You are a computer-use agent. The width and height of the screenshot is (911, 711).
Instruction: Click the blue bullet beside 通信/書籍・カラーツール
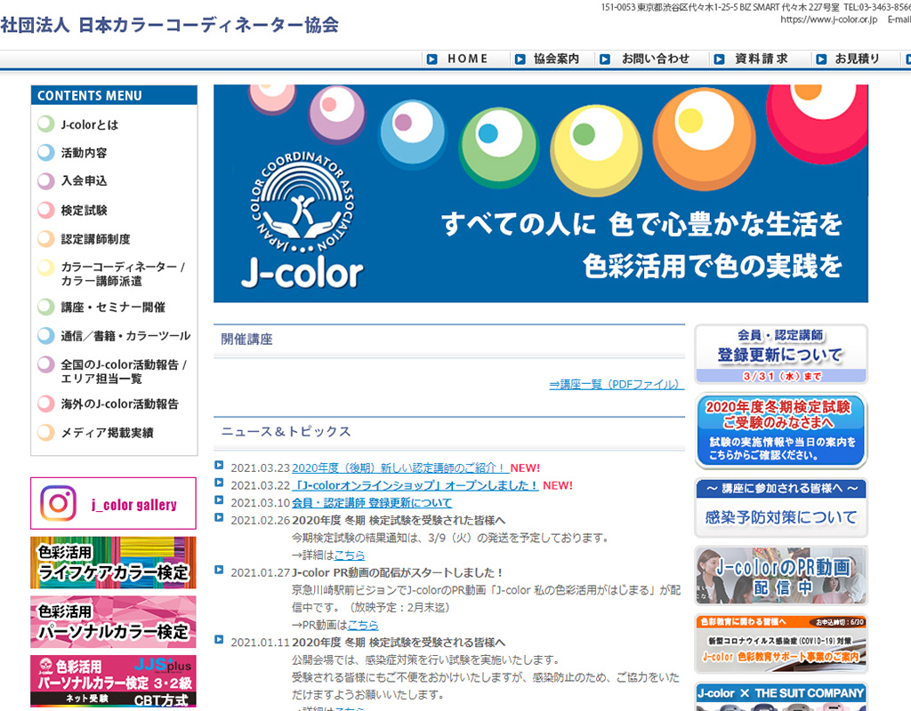coord(46,335)
